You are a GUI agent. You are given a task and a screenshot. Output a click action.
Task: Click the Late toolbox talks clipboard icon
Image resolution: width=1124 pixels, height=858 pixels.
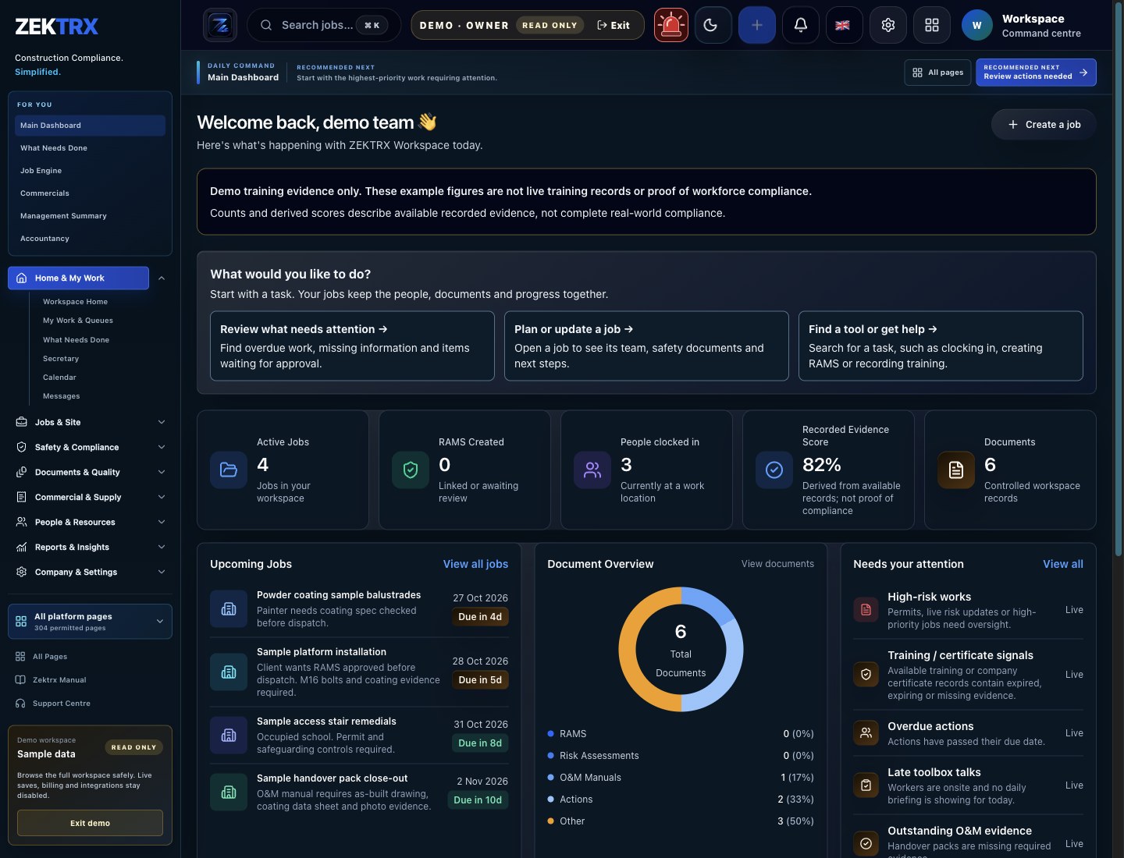[x=866, y=785]
